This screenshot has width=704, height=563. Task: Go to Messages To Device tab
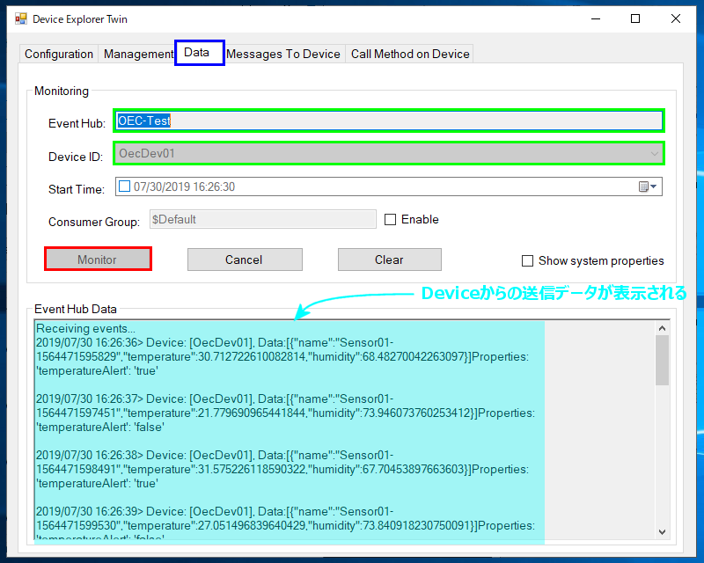tap(283, 55)
